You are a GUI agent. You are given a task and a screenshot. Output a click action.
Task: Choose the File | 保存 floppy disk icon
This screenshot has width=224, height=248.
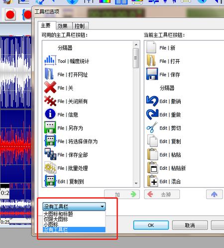[x=152, y=74]
